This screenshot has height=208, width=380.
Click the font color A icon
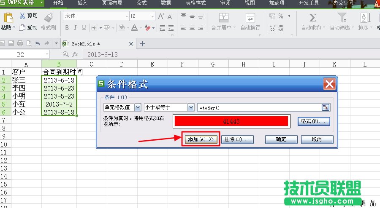134,27
